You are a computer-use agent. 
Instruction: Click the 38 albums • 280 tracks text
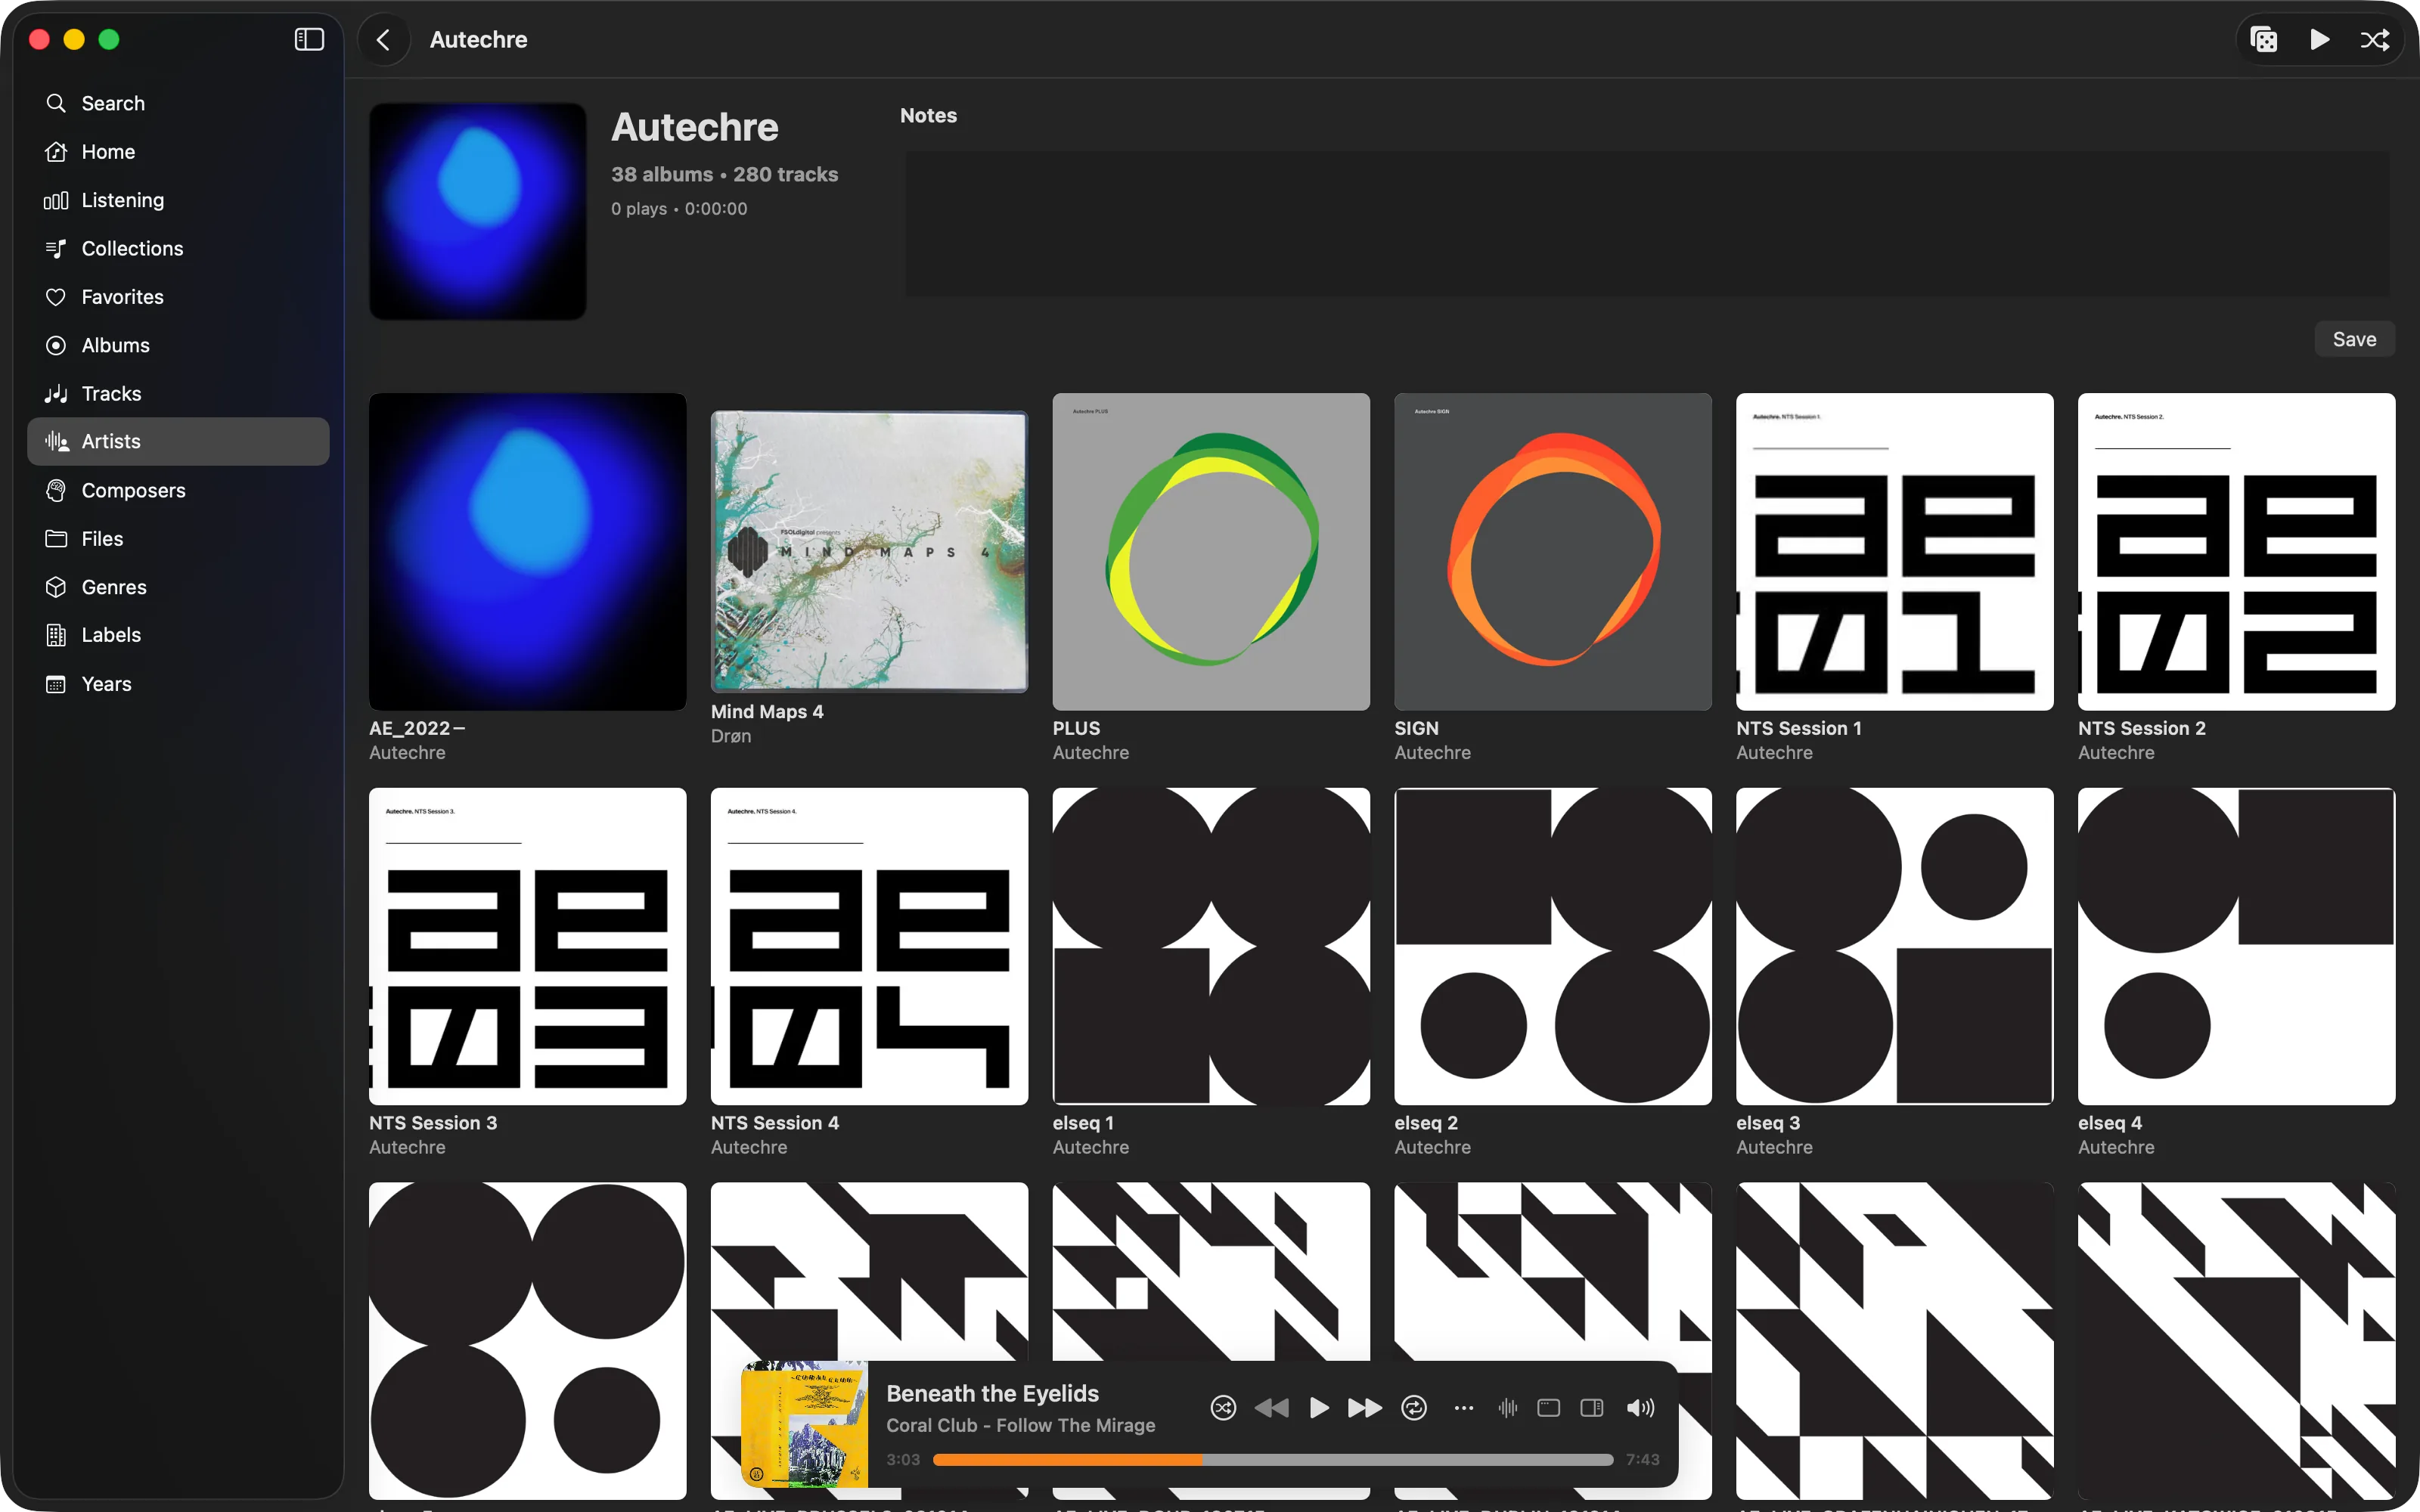(x=725, y=174)
